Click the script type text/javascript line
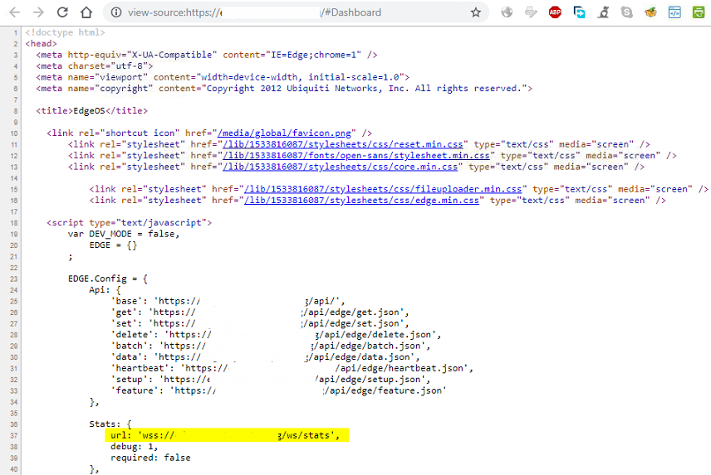711x475 pixels. coord(130,222)
